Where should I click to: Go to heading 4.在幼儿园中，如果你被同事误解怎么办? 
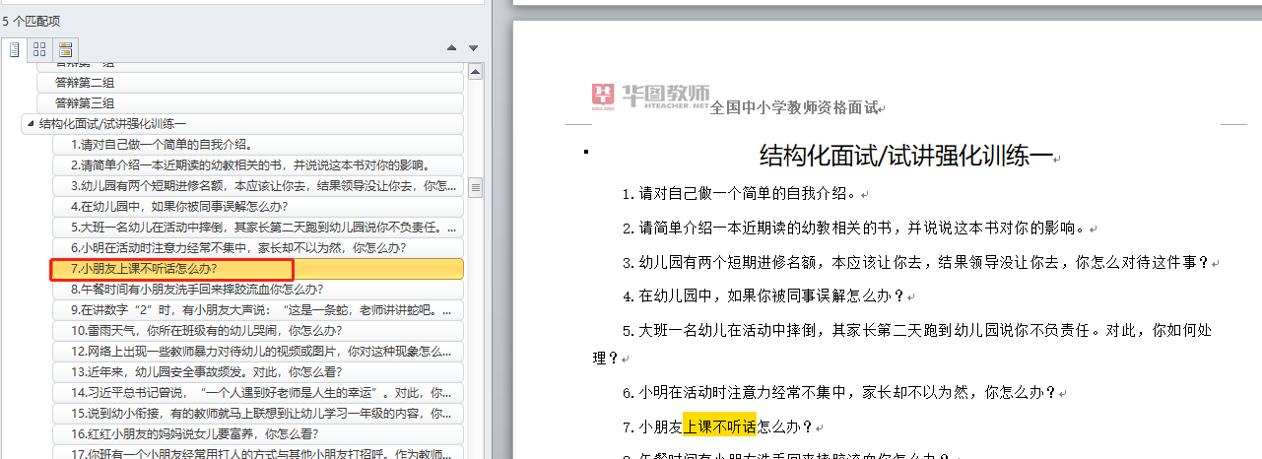[178, 207]
